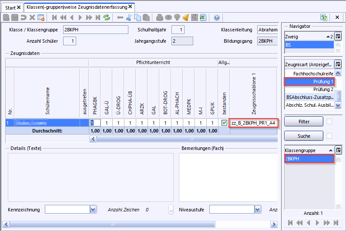Image resolution: width=346 pixels, height=231 pixels.
Task: Click the Klasse / Klassengruppe input field
Action: point(96,30)
